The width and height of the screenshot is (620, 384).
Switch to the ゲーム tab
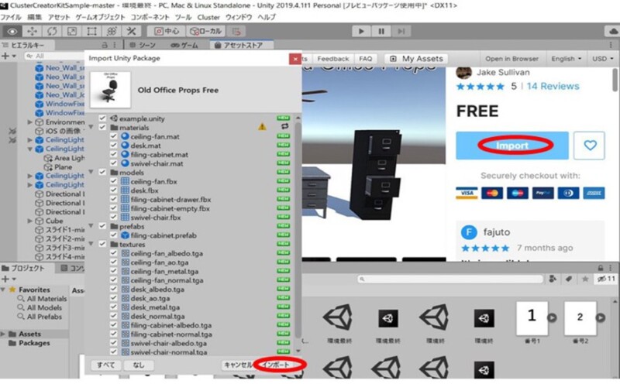[x=184, y=45]
